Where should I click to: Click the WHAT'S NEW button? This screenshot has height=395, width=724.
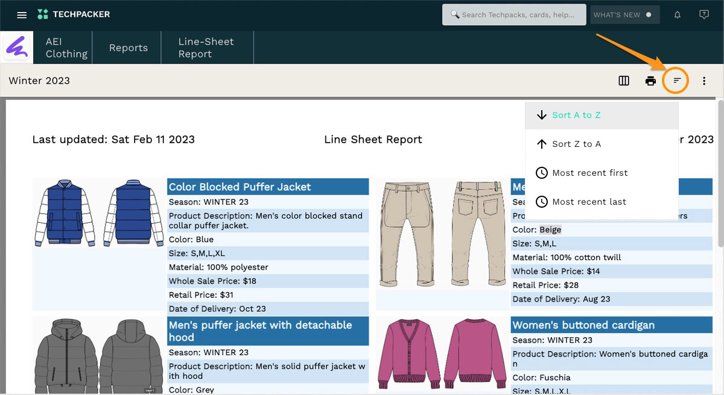[624, 14]
